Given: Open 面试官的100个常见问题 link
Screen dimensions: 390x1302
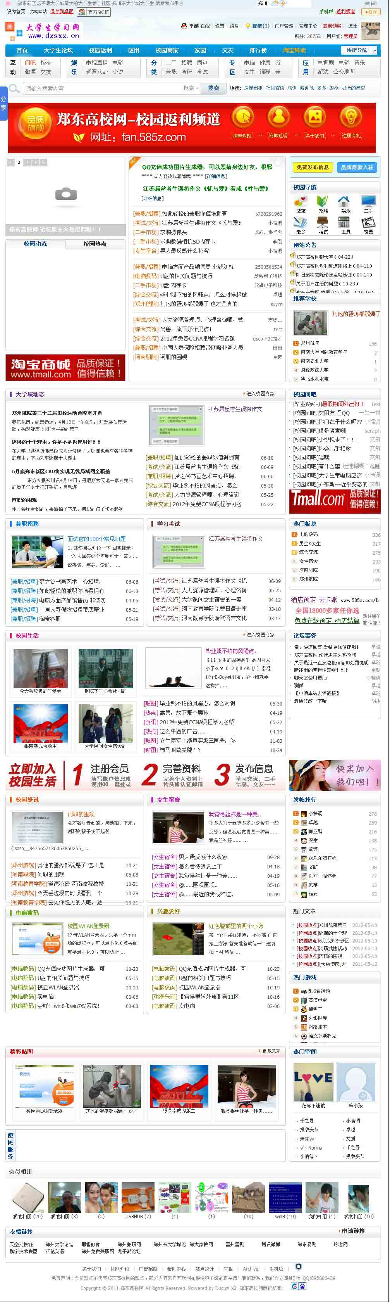Looking at the screenshot, I should 96,539.
